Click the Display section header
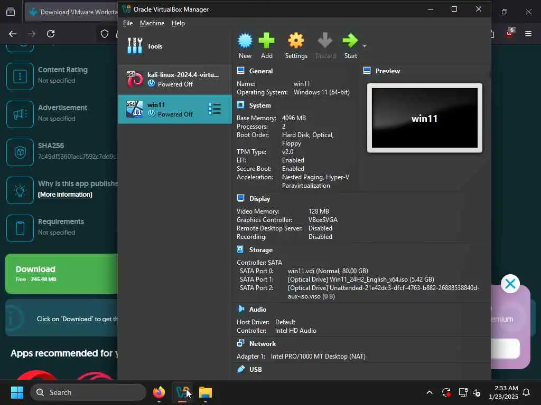Viewport: 541px width, 405px height. click(259, 199)
